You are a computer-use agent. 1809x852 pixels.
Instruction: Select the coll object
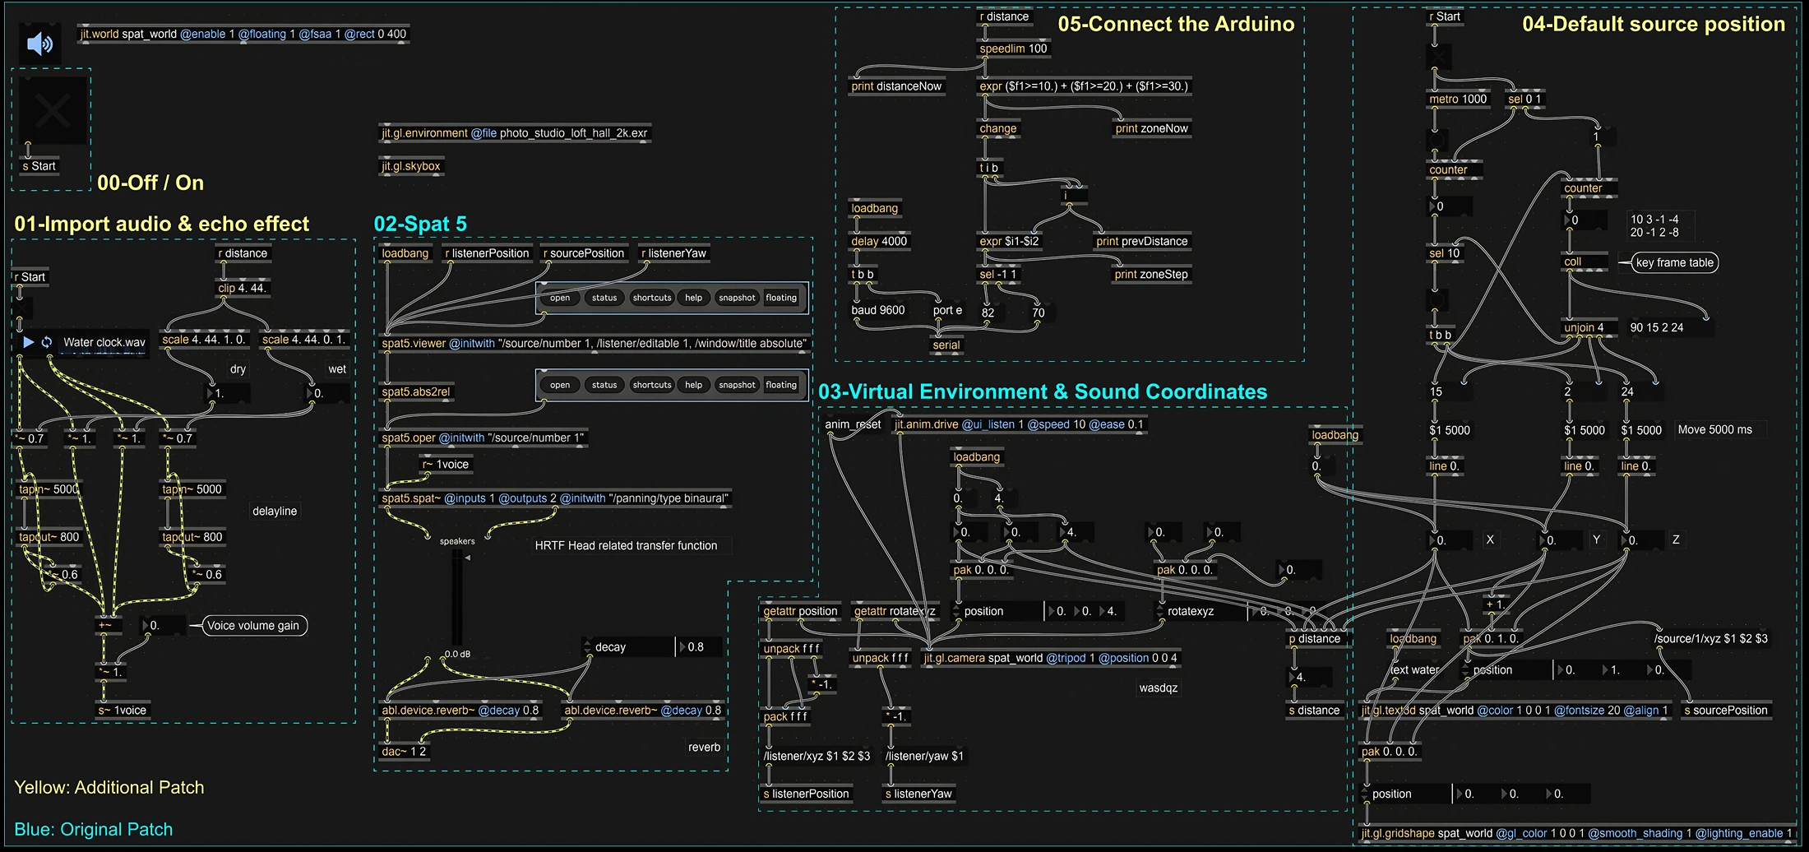(x=1585, y=262)
